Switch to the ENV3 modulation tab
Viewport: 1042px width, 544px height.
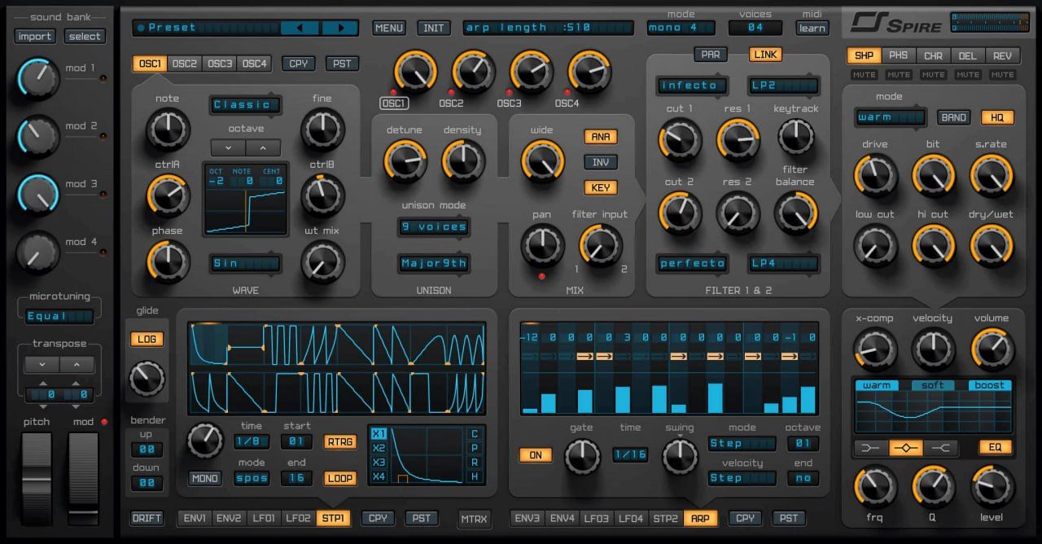[x=527, y=518]
